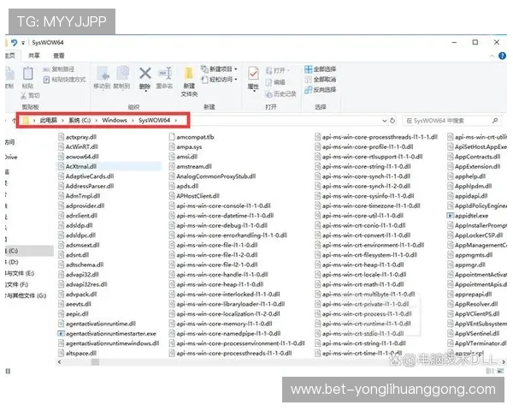The image size is (513, 411).
Task: Click Invert selection (反向选择)
Action: pyautogui.click(x=320, y=89)
